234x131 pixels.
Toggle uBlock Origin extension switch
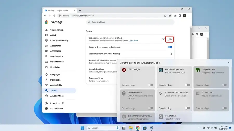151,85
